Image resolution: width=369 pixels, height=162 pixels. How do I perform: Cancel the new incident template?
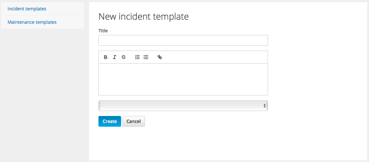point(134,121)
